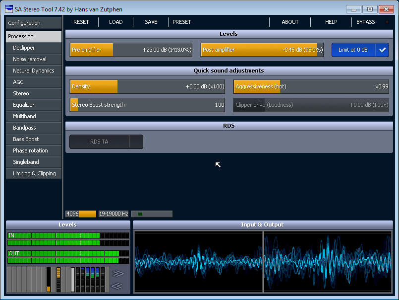Toggle BYPASS mode
399x300 pixels.
click(x=365, y=22)
